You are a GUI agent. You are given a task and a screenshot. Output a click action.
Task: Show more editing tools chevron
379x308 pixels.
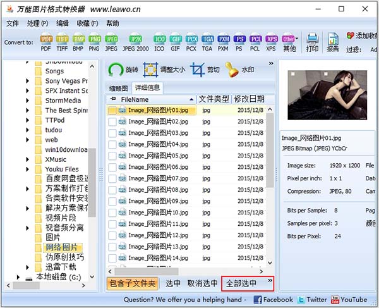[271, 63]
